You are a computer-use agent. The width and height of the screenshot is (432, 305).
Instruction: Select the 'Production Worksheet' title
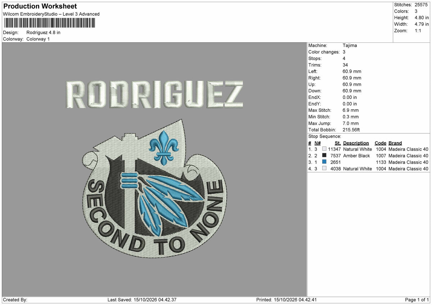[40, 6]
